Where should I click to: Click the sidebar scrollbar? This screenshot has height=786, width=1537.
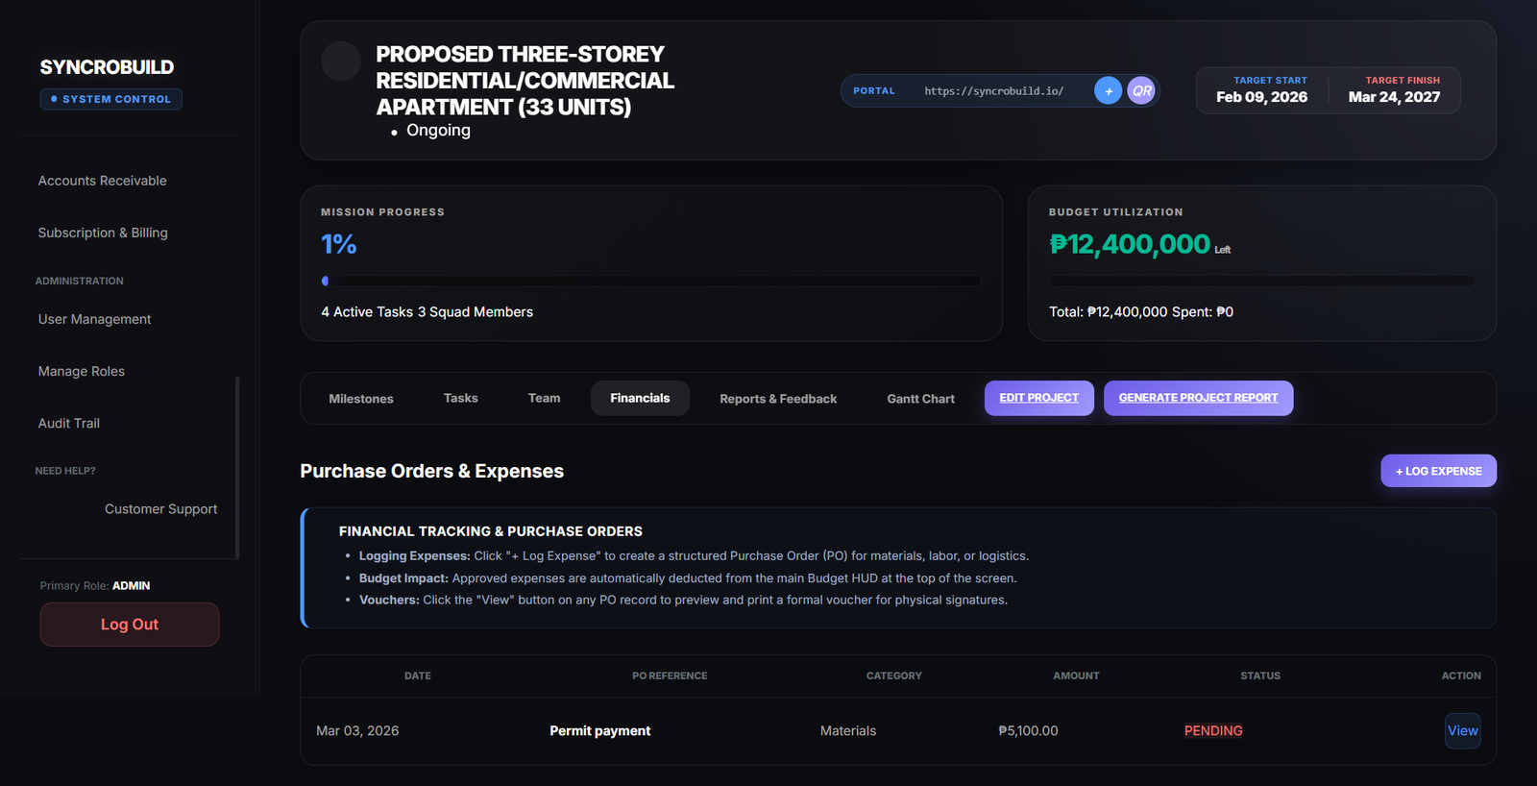237,467
